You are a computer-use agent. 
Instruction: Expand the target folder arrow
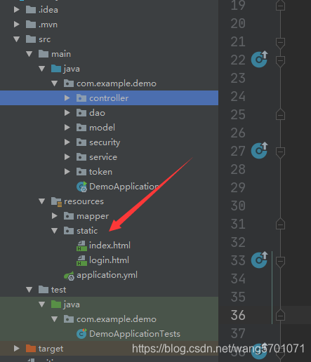coord(17,349)
